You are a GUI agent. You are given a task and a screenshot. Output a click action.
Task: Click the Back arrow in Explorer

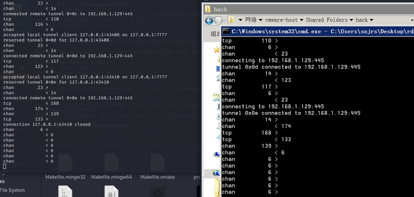[x=209, y=21]
